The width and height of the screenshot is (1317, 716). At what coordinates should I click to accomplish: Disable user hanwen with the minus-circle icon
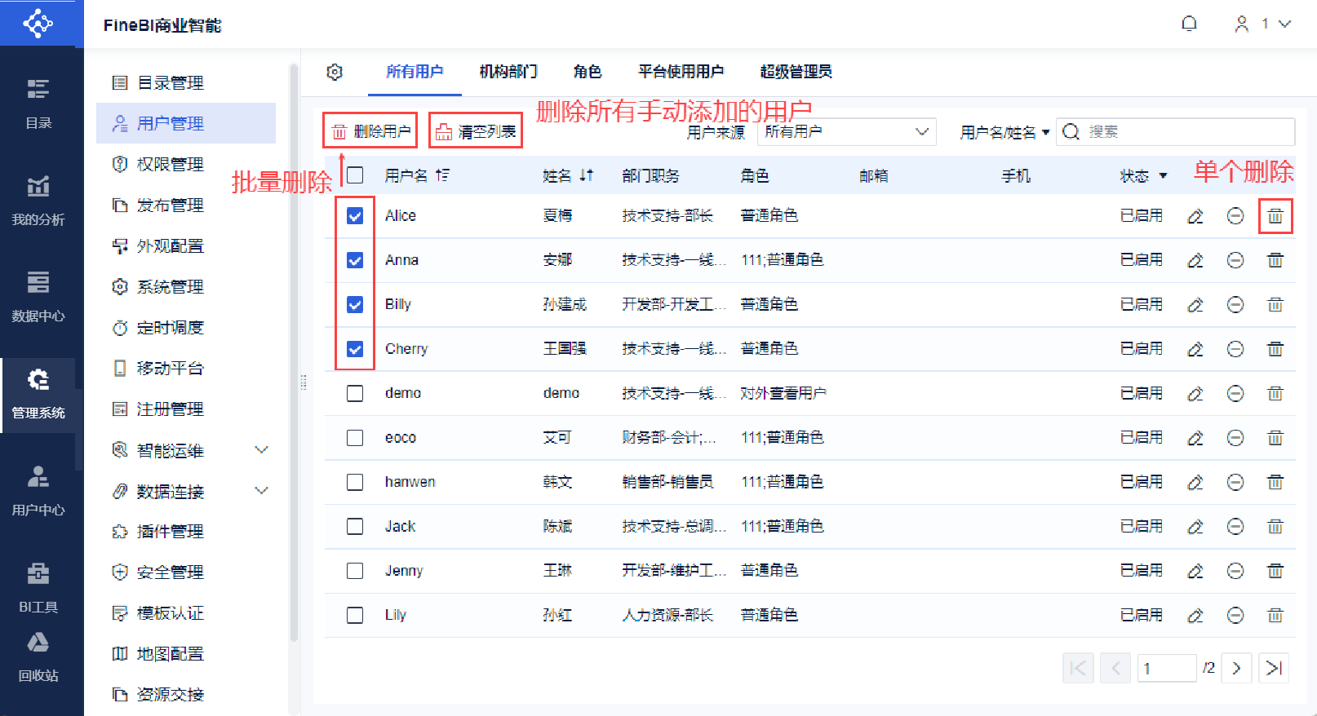click(1235, 483)
